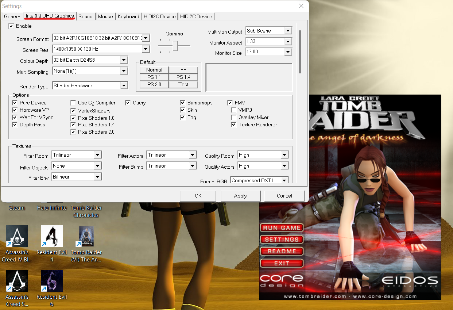Open the first HIDI2C Device tab
The height and width of the screenshot is (310, 453).
(x=160, y=16)
